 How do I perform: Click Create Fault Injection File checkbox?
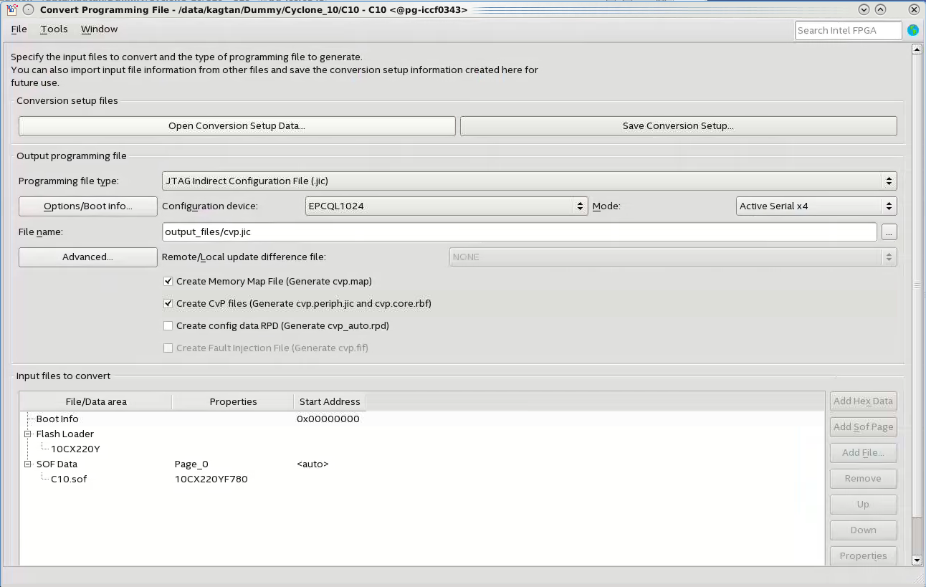click(168, 348)
